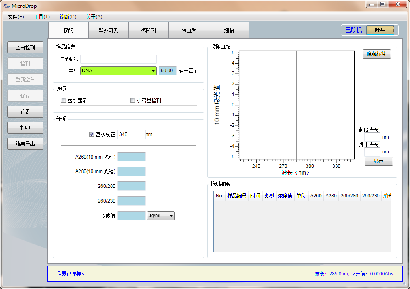This screenshot has height=289, width=410.
Task: Click the 起始波长 input field
Action: 372,137
